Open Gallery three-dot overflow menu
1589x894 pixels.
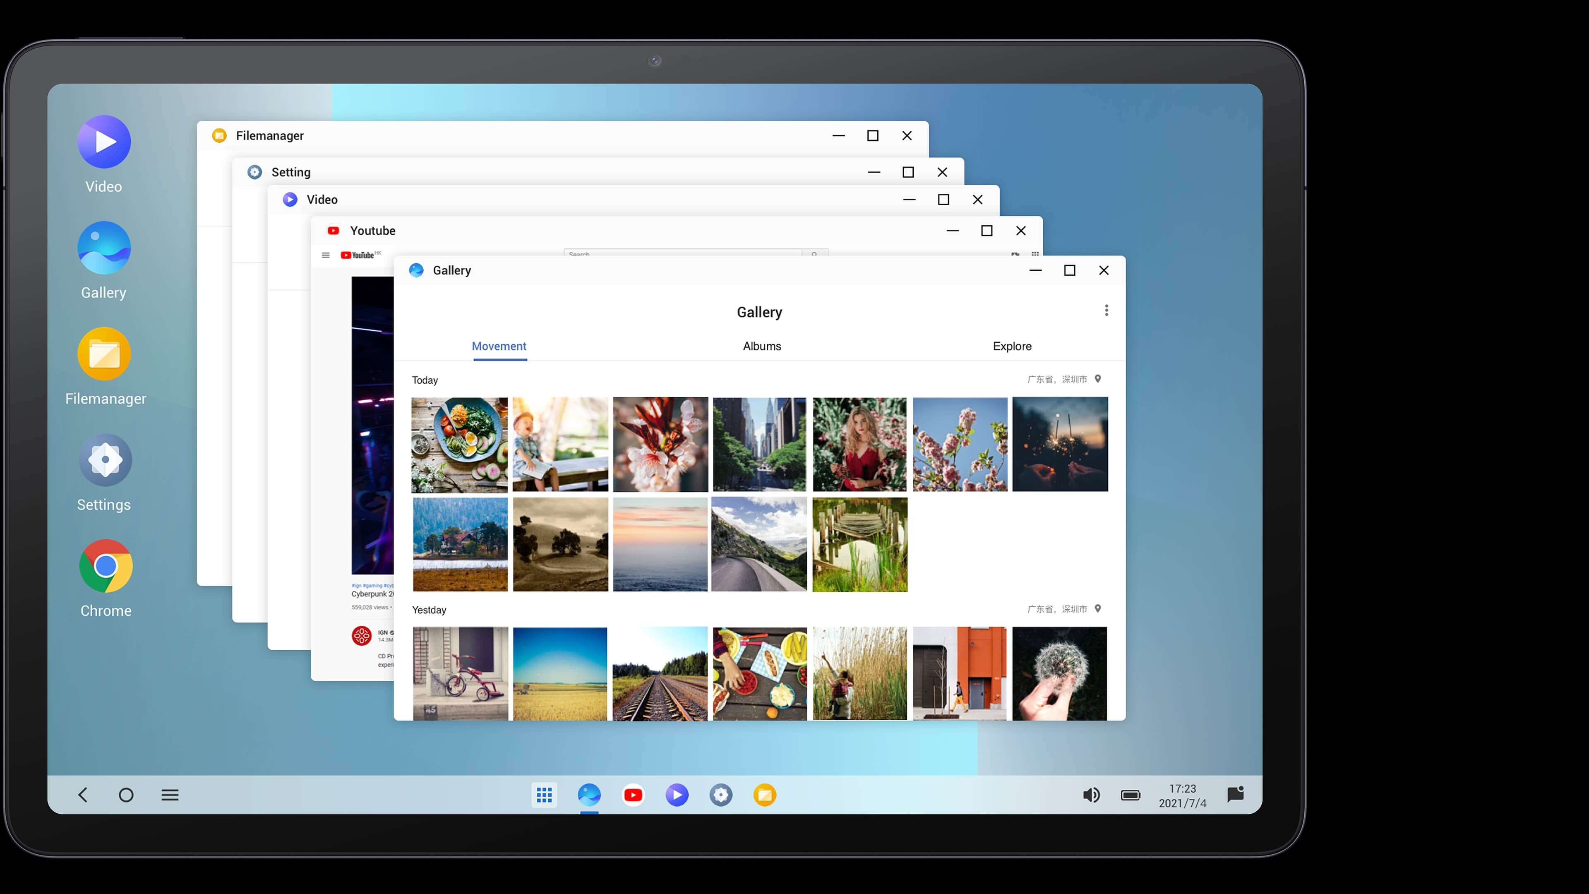coord(1106,310)
